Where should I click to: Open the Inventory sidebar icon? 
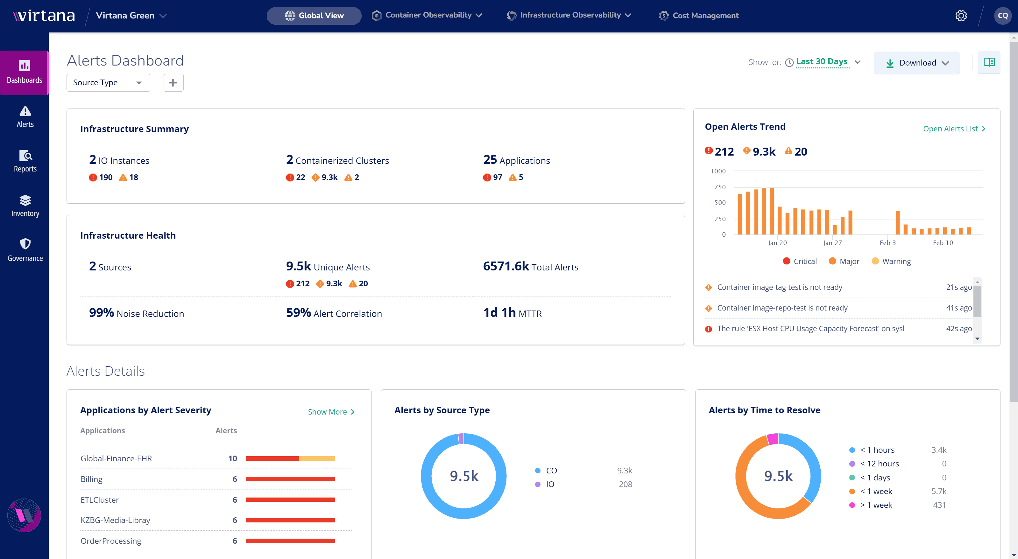click(x=25, y=206)
